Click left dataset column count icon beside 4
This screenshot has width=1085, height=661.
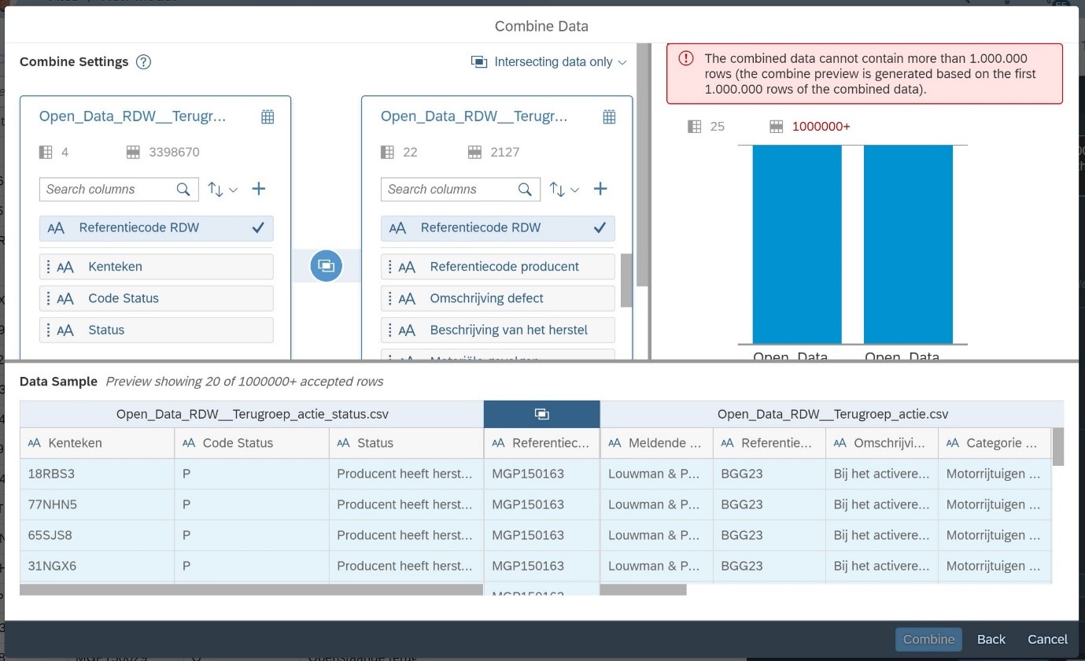pyautogui.click(x=46, y=152)
